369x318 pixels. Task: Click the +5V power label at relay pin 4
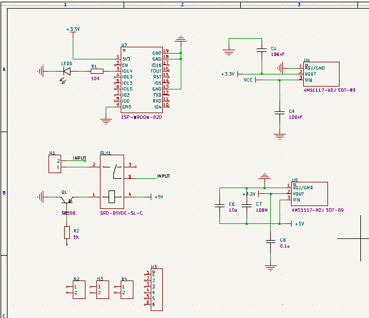pyautogui.click(x=159, y=197)
